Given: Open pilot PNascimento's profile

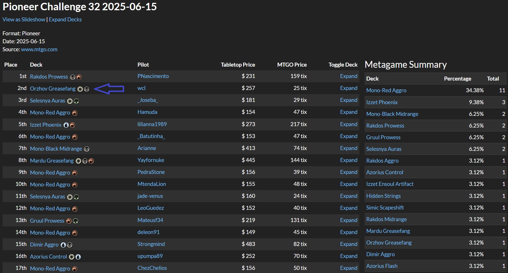Looking at the screenshot, I should tap(153, 76).
